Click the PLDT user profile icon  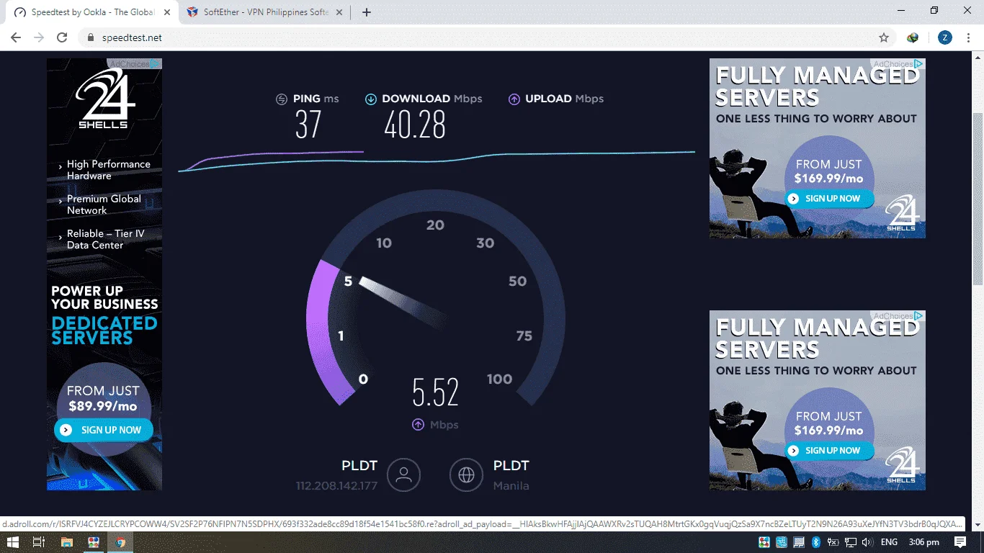pyautogui.click(x=403, y=475)
